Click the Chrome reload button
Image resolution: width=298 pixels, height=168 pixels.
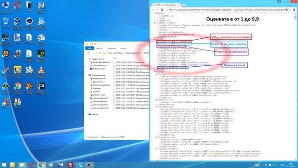(162, 10)
